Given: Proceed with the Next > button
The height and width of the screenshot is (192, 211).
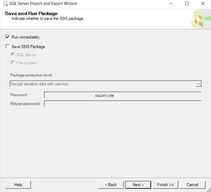Looking at the screenshot, I should point(138,185).
